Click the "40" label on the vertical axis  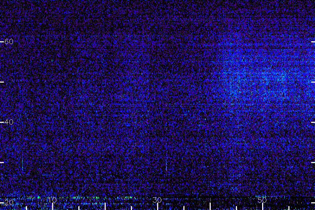pos(9,122)
